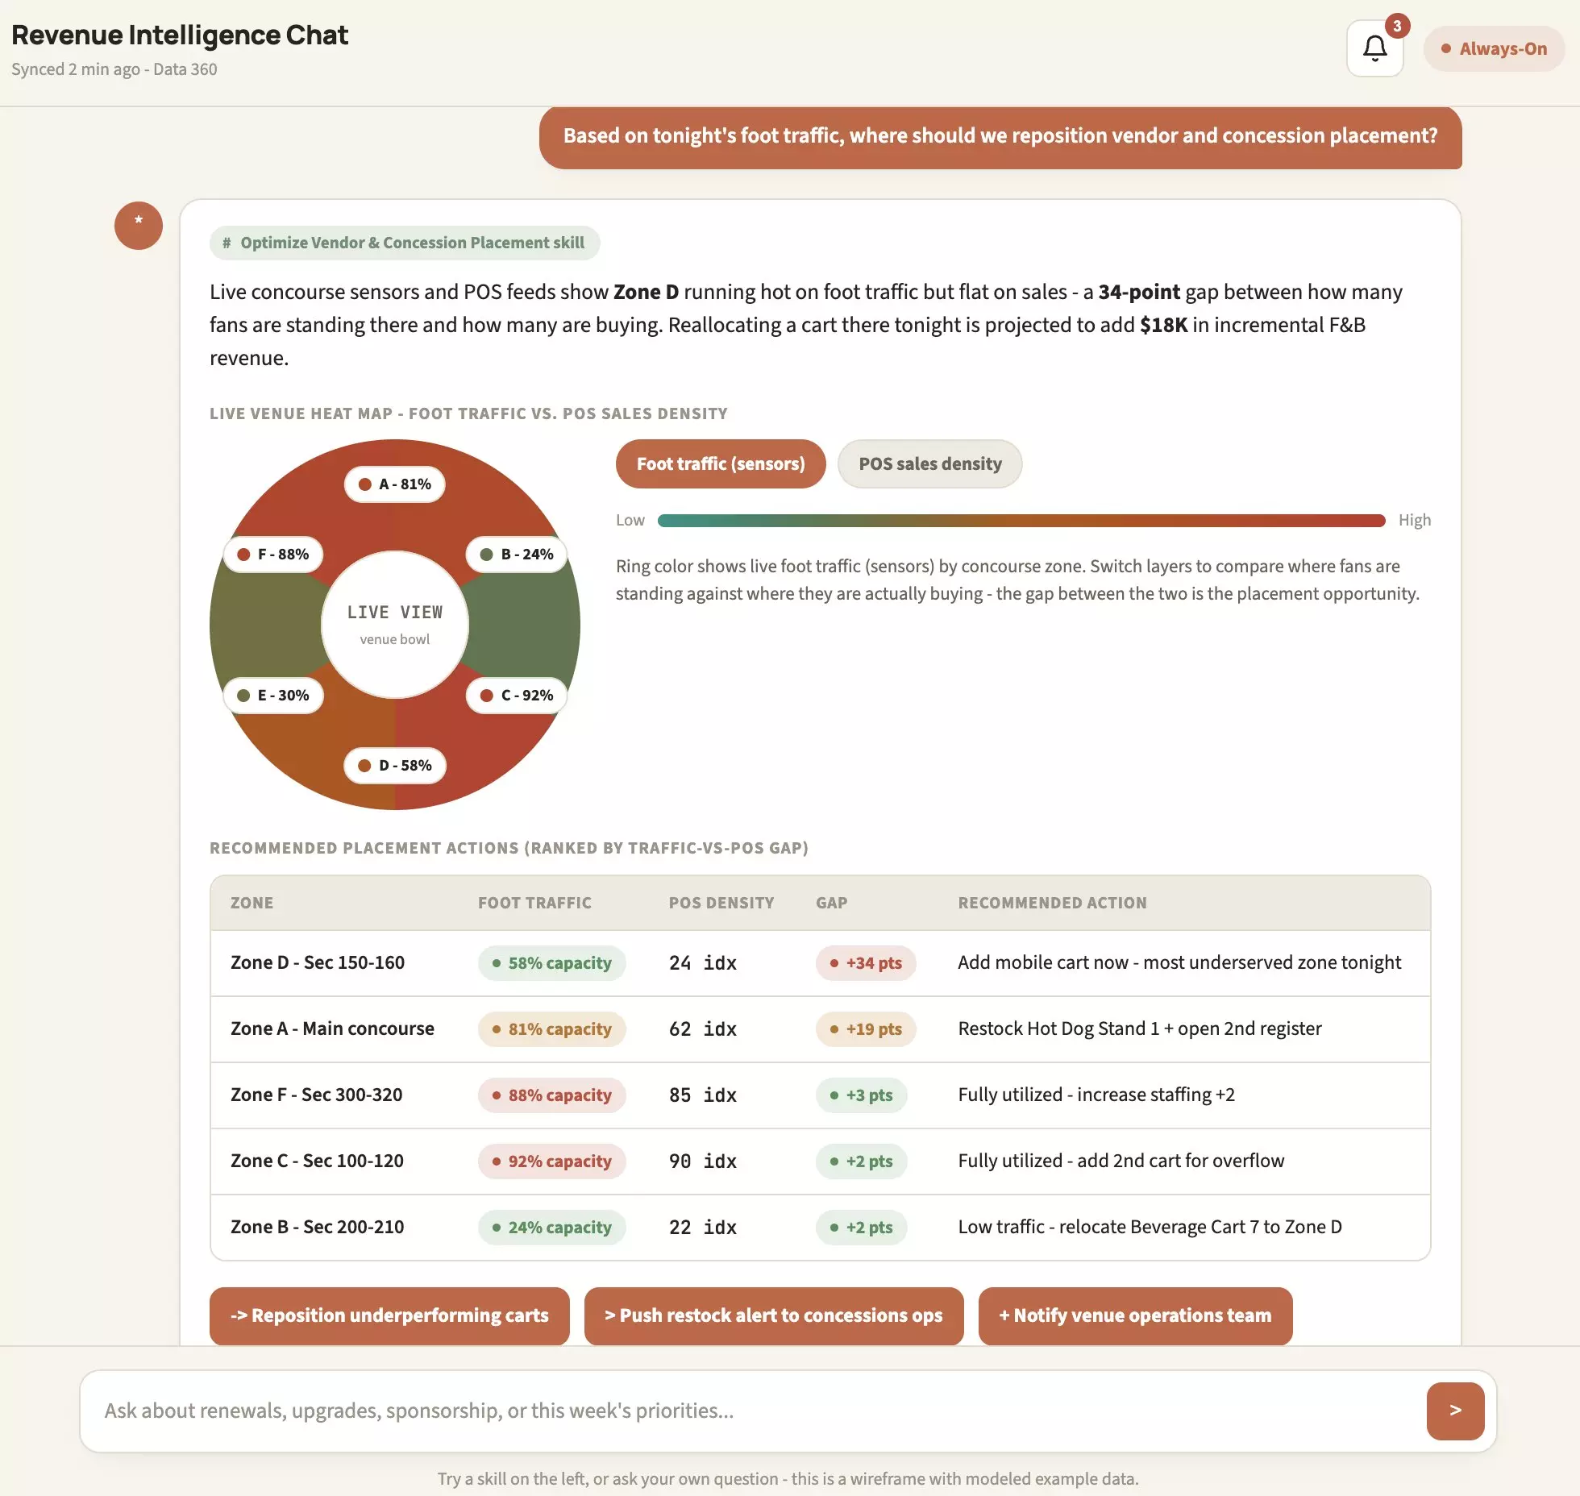Screen dimensions: 1580x1496
Task: Select the Zone D - Sec 150-160 row
Action: coord(821,963)
